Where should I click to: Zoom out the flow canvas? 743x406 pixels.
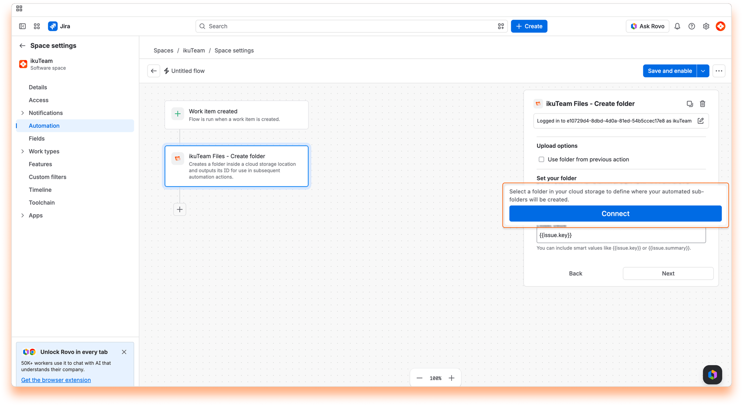point(420,378)
